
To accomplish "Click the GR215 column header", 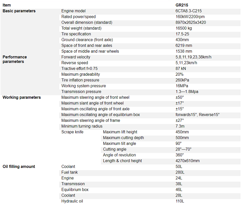I will tap(182, 5).
